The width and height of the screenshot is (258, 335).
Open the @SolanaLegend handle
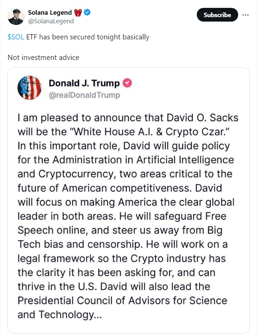point(51,21)
